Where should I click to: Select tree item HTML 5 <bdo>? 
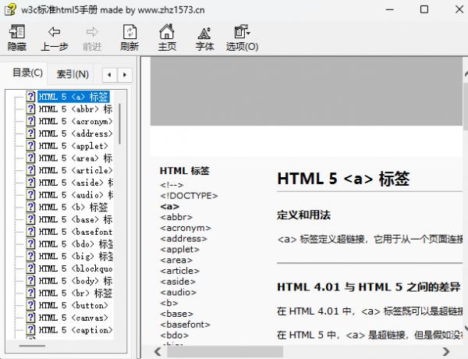point(76,243)
